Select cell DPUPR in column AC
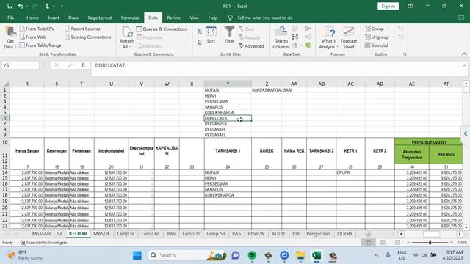 [x=350, y=172]
